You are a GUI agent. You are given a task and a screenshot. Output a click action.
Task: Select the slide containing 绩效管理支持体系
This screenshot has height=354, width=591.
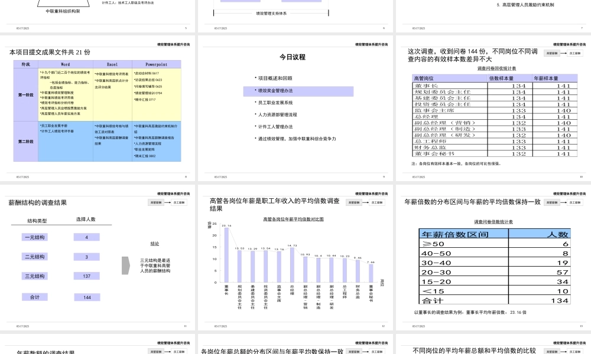point(295,16)
